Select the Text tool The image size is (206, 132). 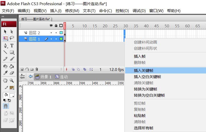pyautogui.click(x=12, y=46)
